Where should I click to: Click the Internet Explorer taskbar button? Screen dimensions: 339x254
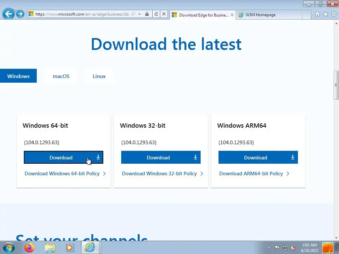tap(90, 247)
